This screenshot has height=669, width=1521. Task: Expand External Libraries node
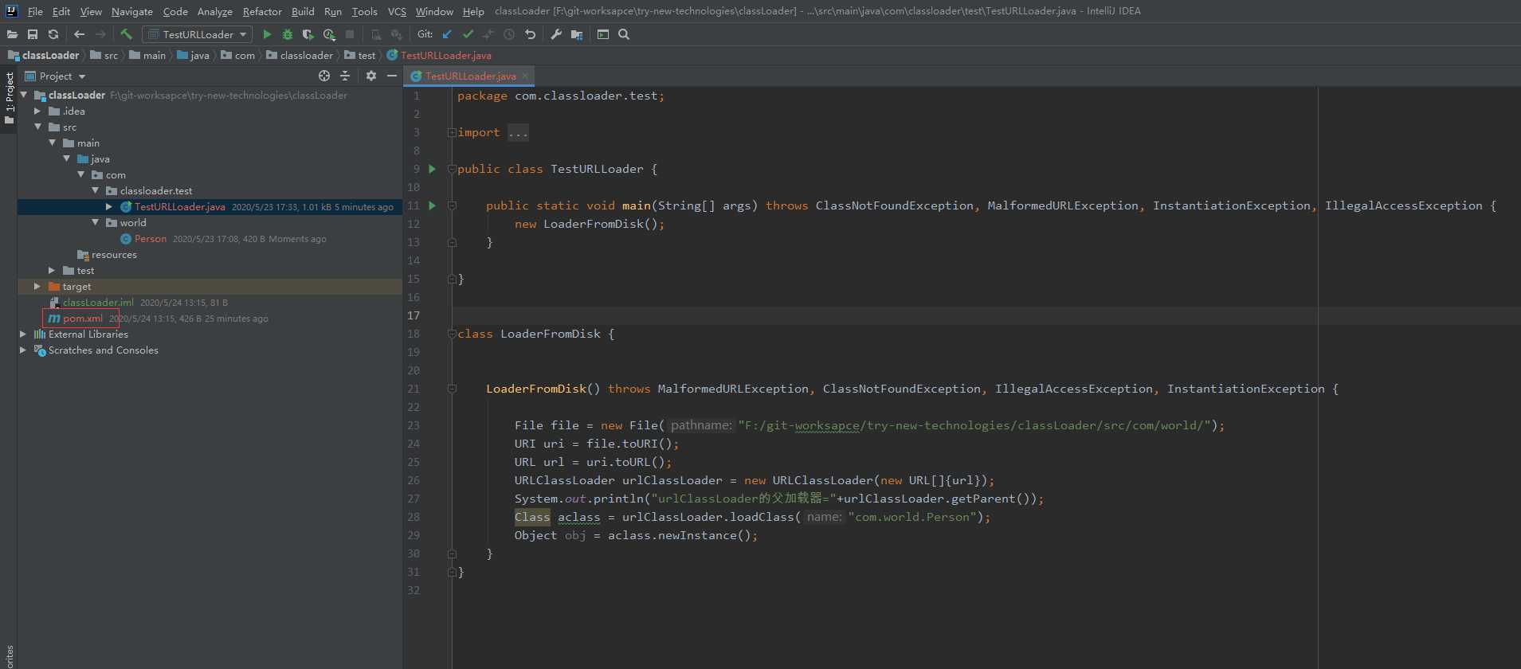(x=23, y=334)
